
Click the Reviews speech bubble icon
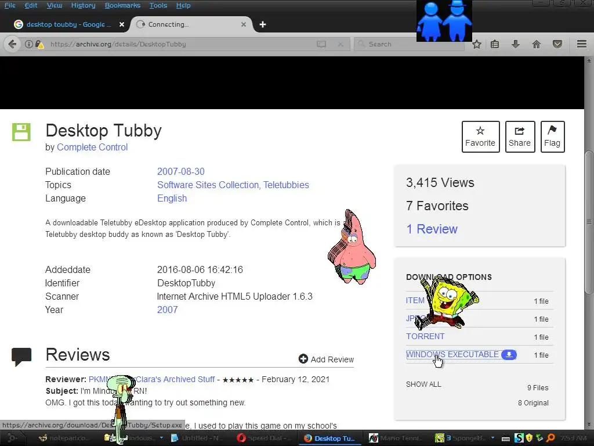(21, 357)
